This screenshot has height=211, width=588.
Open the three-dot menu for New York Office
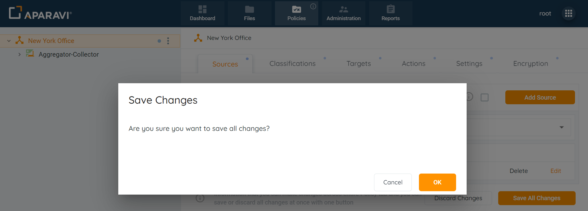point(168,41)
